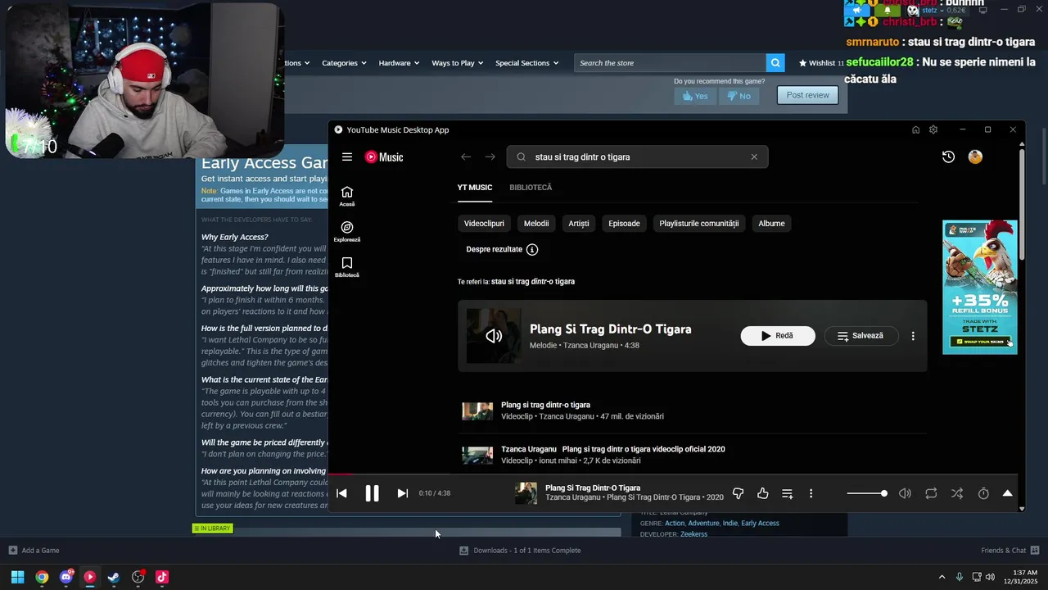Show info about results icon
Viewport: 1048px width, 590px height.
tap(532, 249)
